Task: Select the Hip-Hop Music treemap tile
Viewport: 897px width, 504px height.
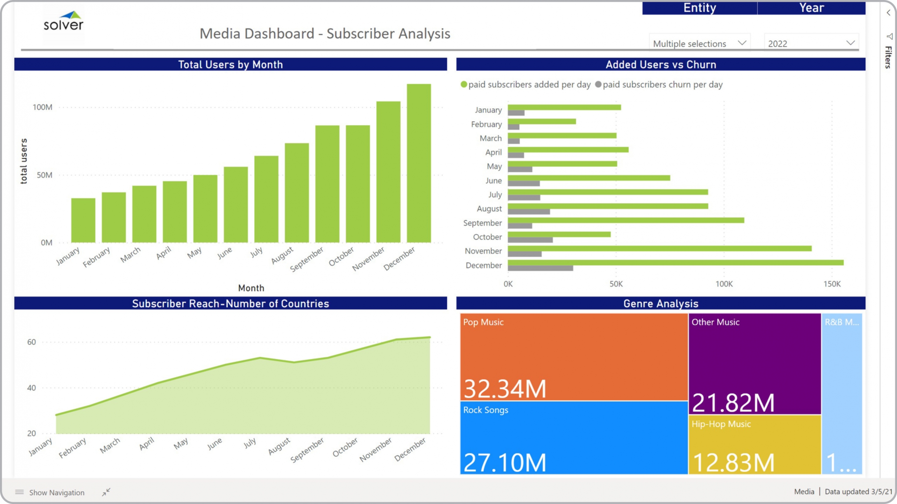Action: coord(754,444)
